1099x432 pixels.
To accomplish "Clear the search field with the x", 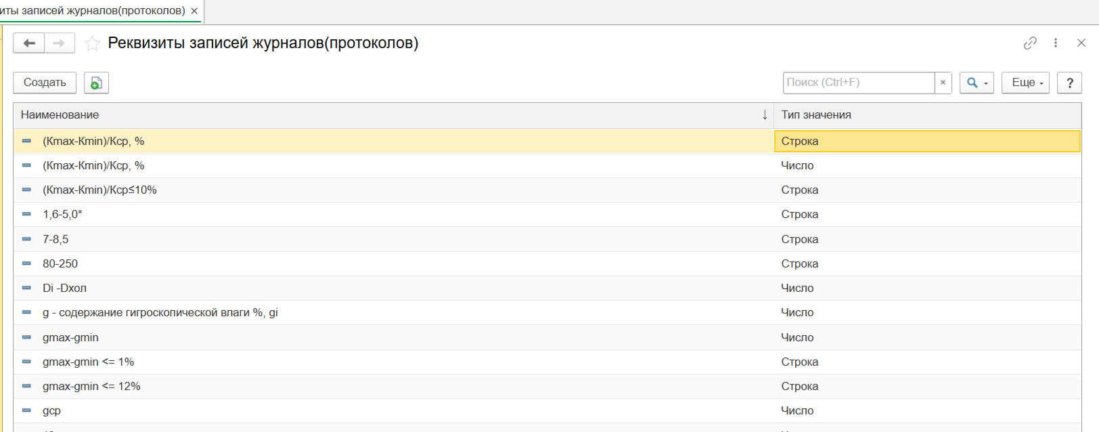I will (x=943, y=83).
